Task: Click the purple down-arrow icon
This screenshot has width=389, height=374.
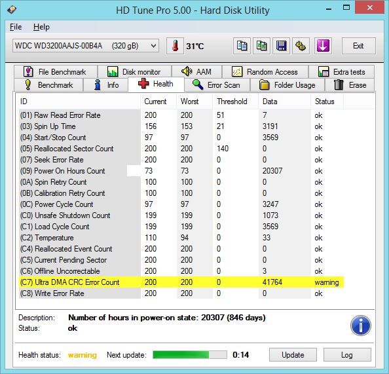Action: 323,46
